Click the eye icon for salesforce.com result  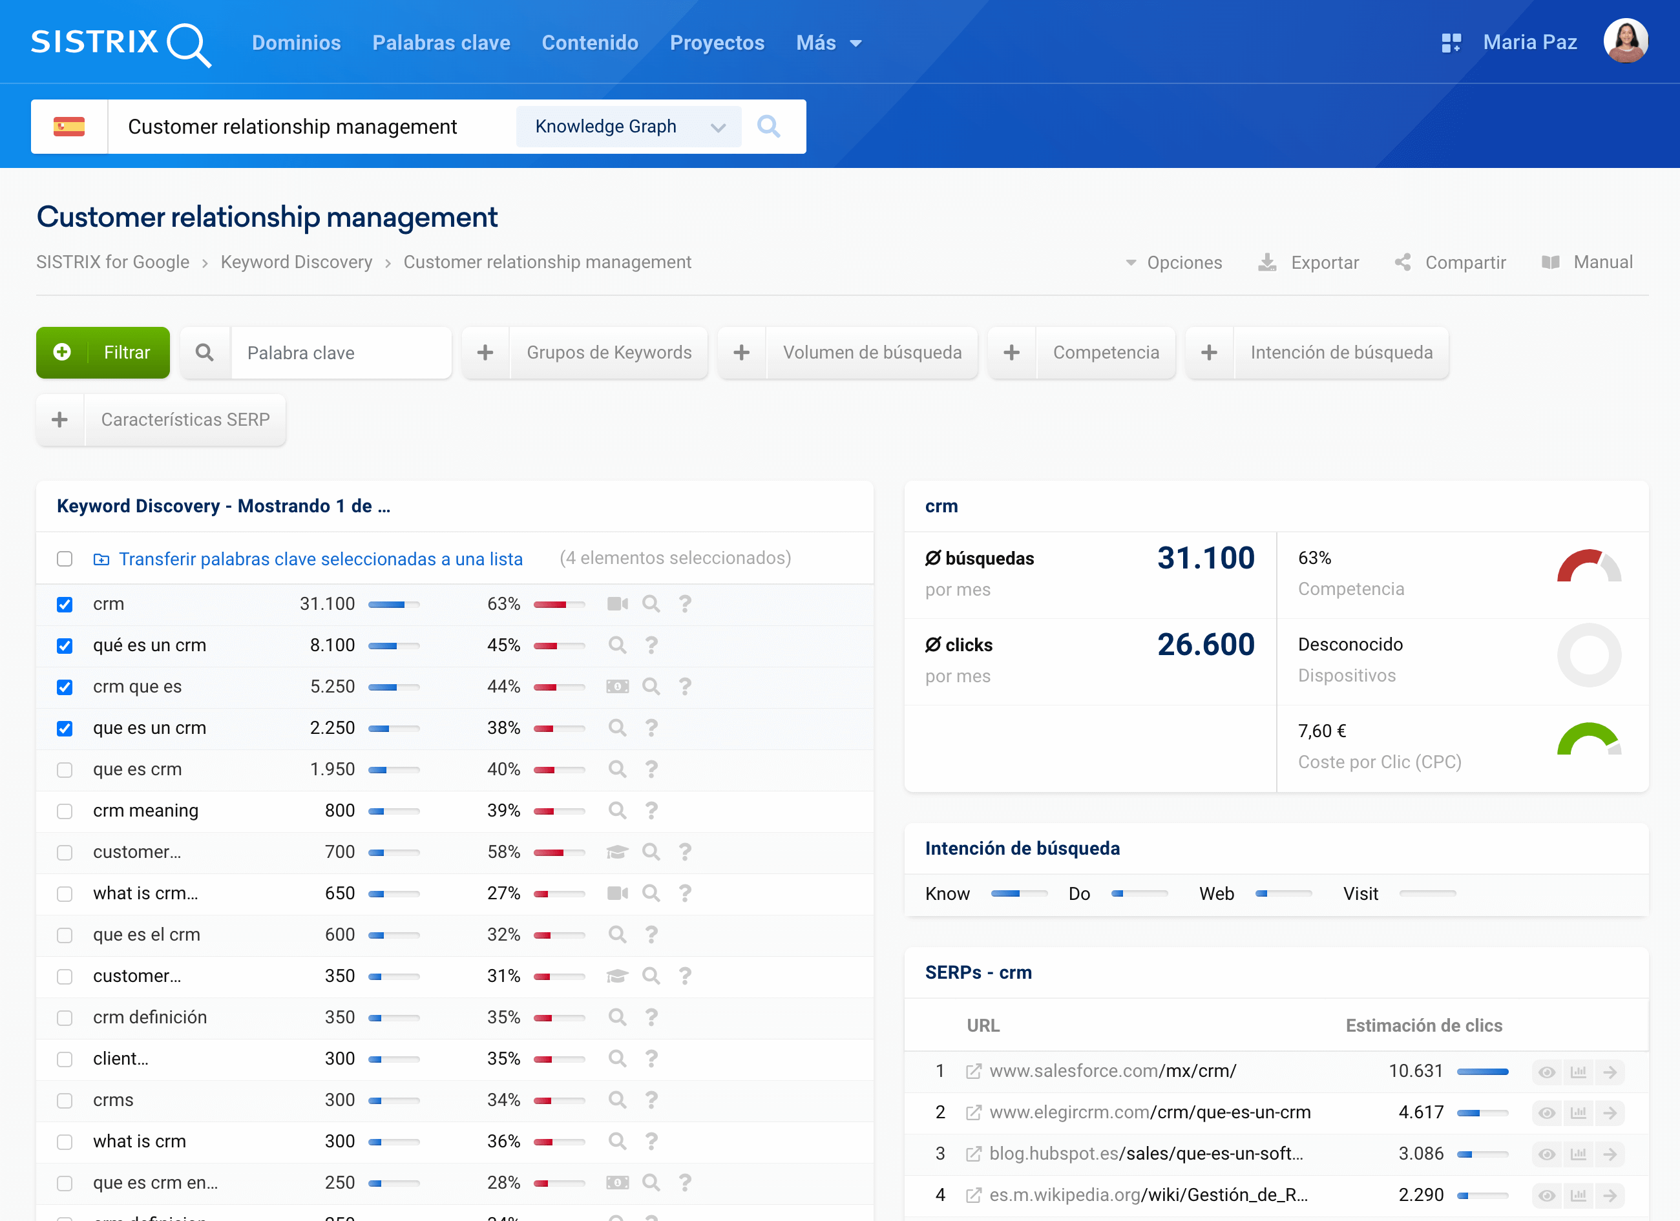point(1547,1071)
